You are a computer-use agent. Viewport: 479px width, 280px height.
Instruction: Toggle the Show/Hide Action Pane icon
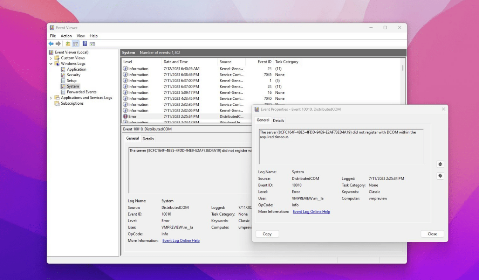pos(92,44)
